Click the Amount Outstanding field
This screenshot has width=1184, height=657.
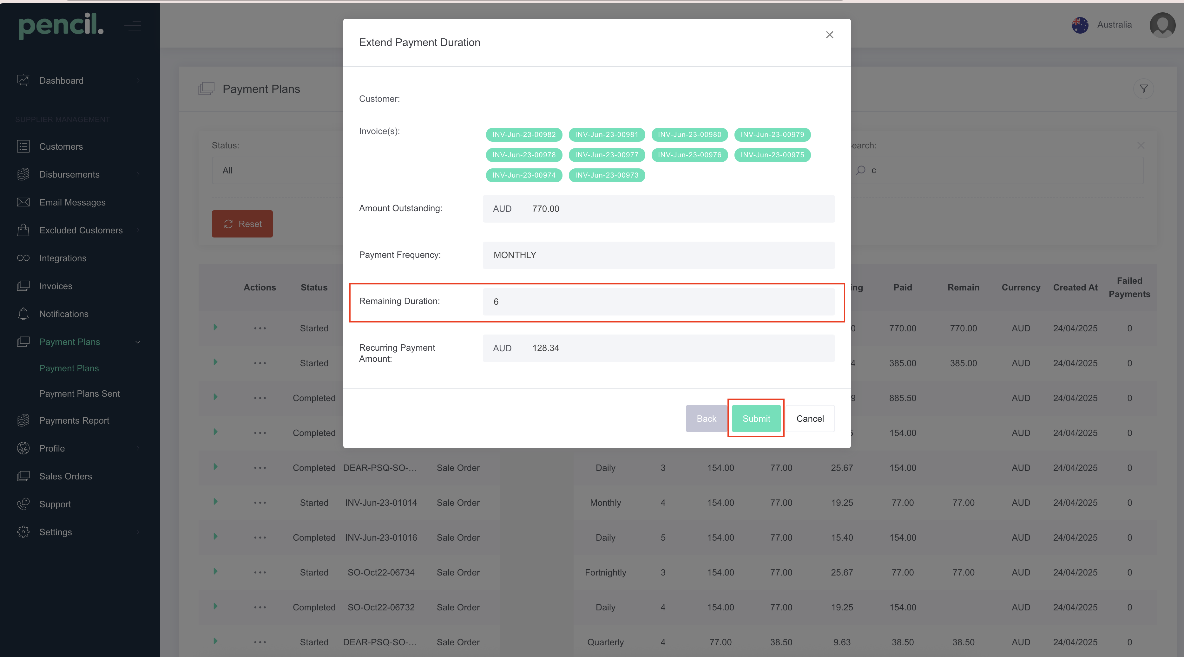point(659,209)
